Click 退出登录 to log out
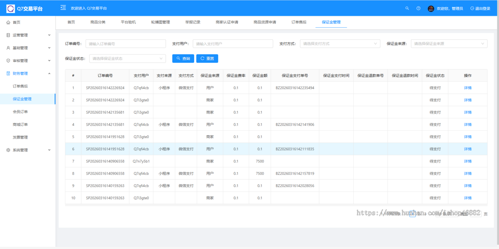The image size is (499, 249). 480,8
